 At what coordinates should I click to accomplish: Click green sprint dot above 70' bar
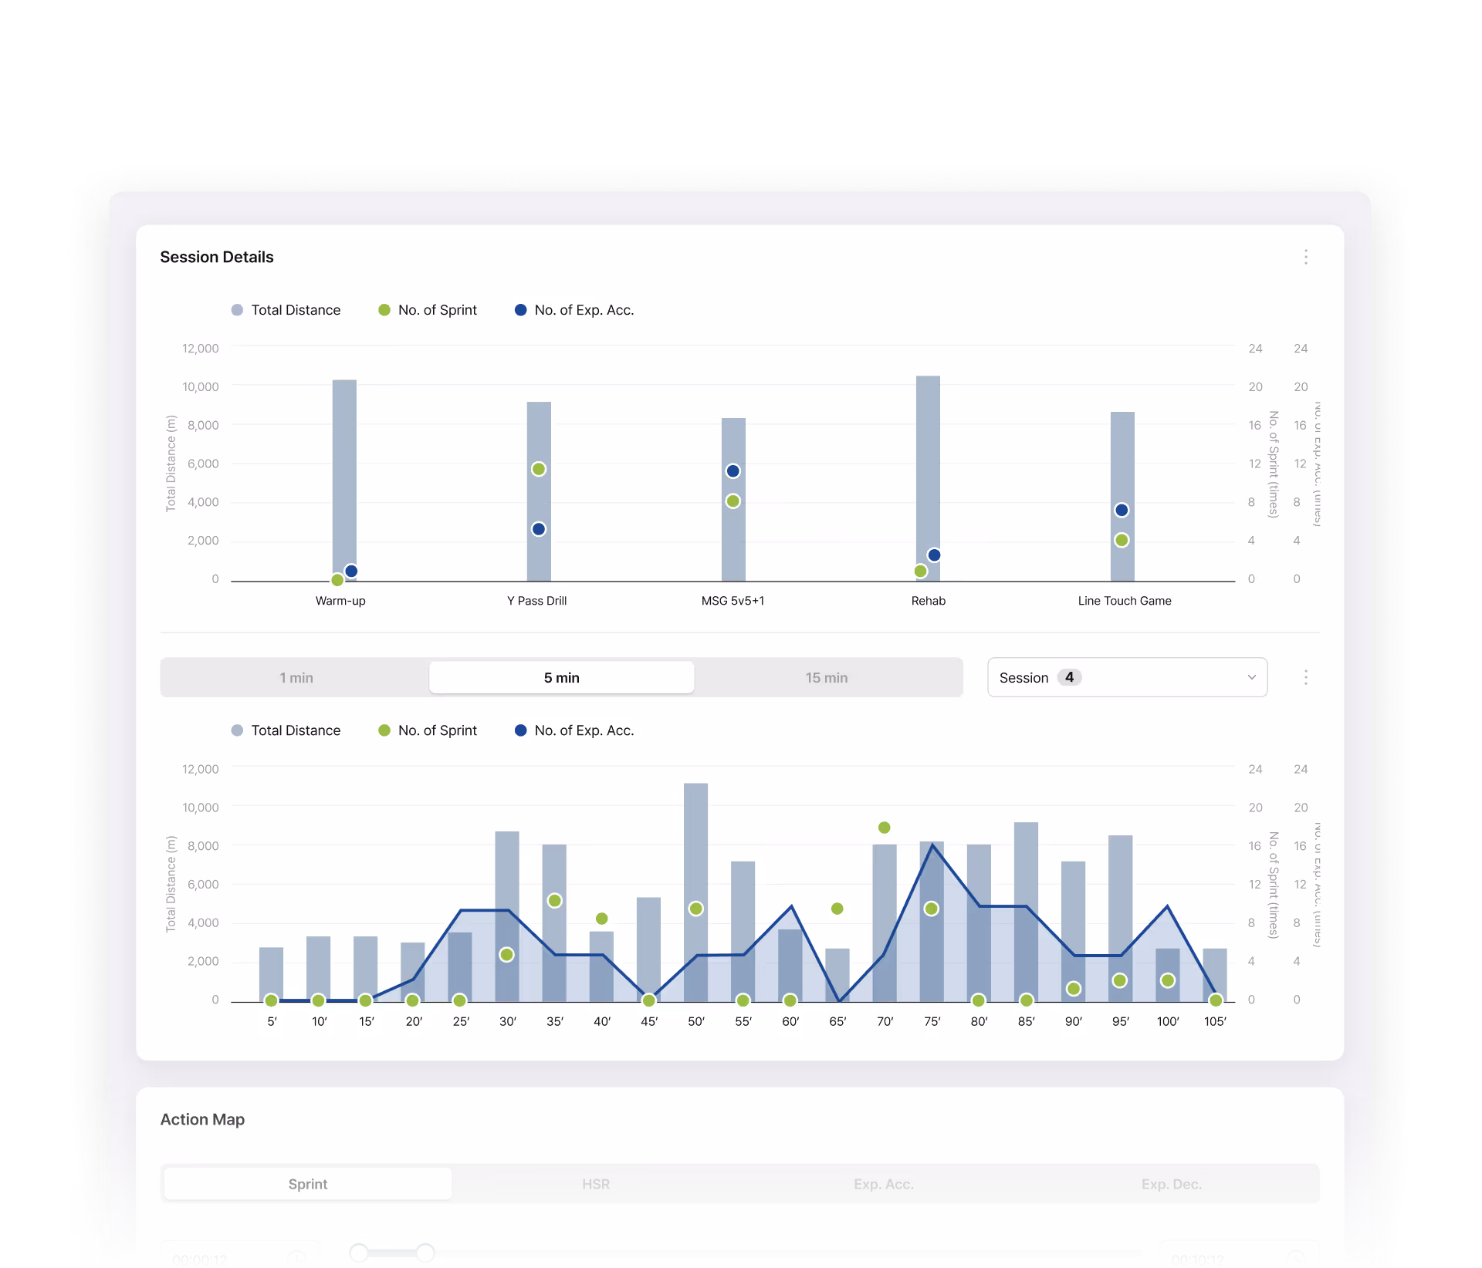[885, 828]
